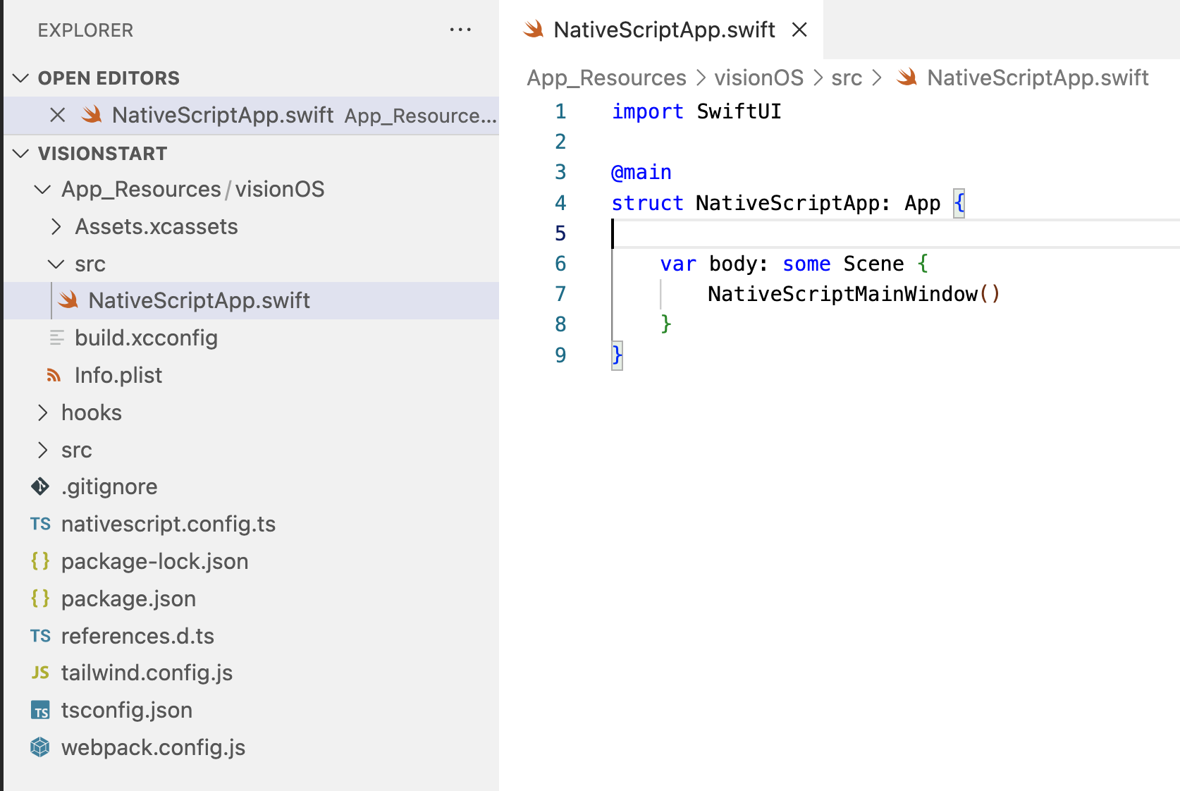Click the git diamond icon beside .gitignore

[40, 486]
